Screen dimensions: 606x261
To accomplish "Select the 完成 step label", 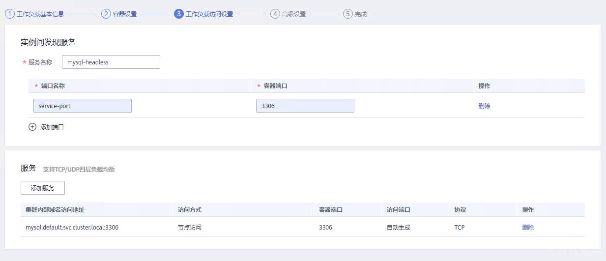I will pyautogui.click(x=361, y=14).
